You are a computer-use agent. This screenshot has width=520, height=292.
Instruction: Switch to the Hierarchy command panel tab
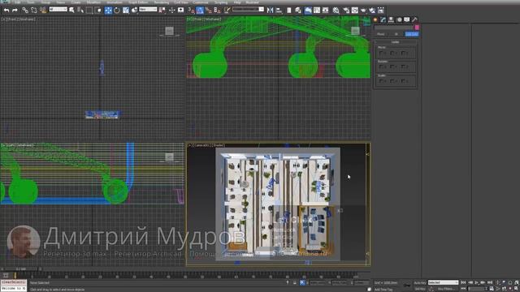tap(392, 19)
